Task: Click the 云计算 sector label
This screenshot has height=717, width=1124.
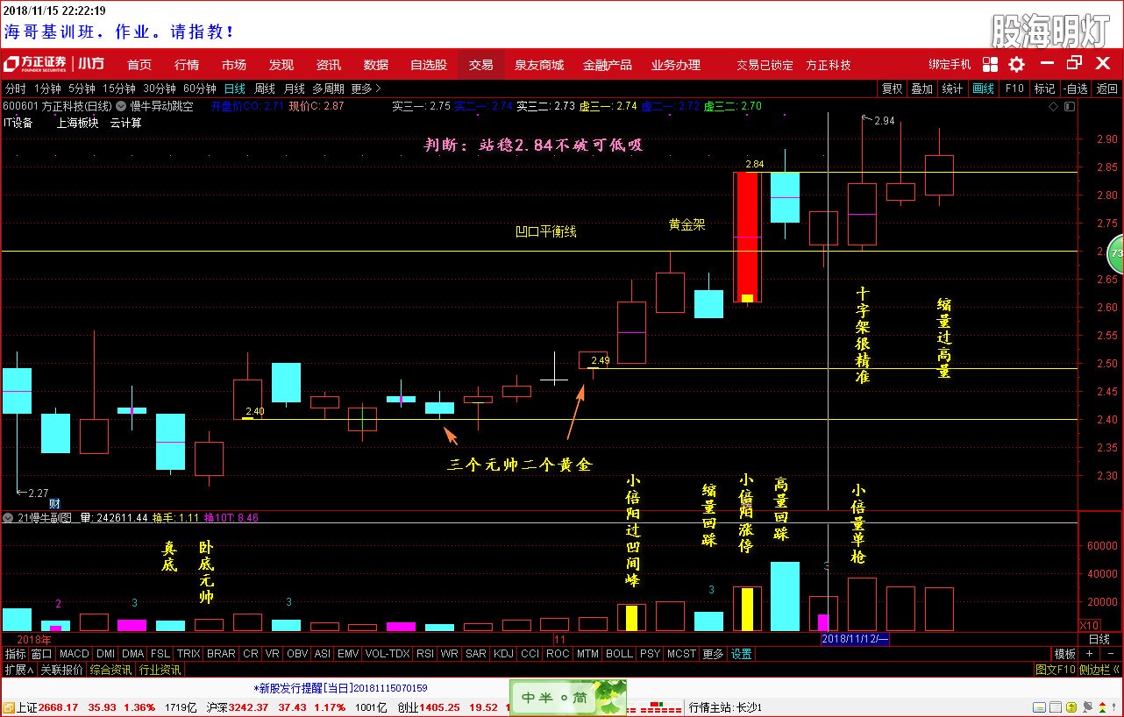Action: point(125,123)
